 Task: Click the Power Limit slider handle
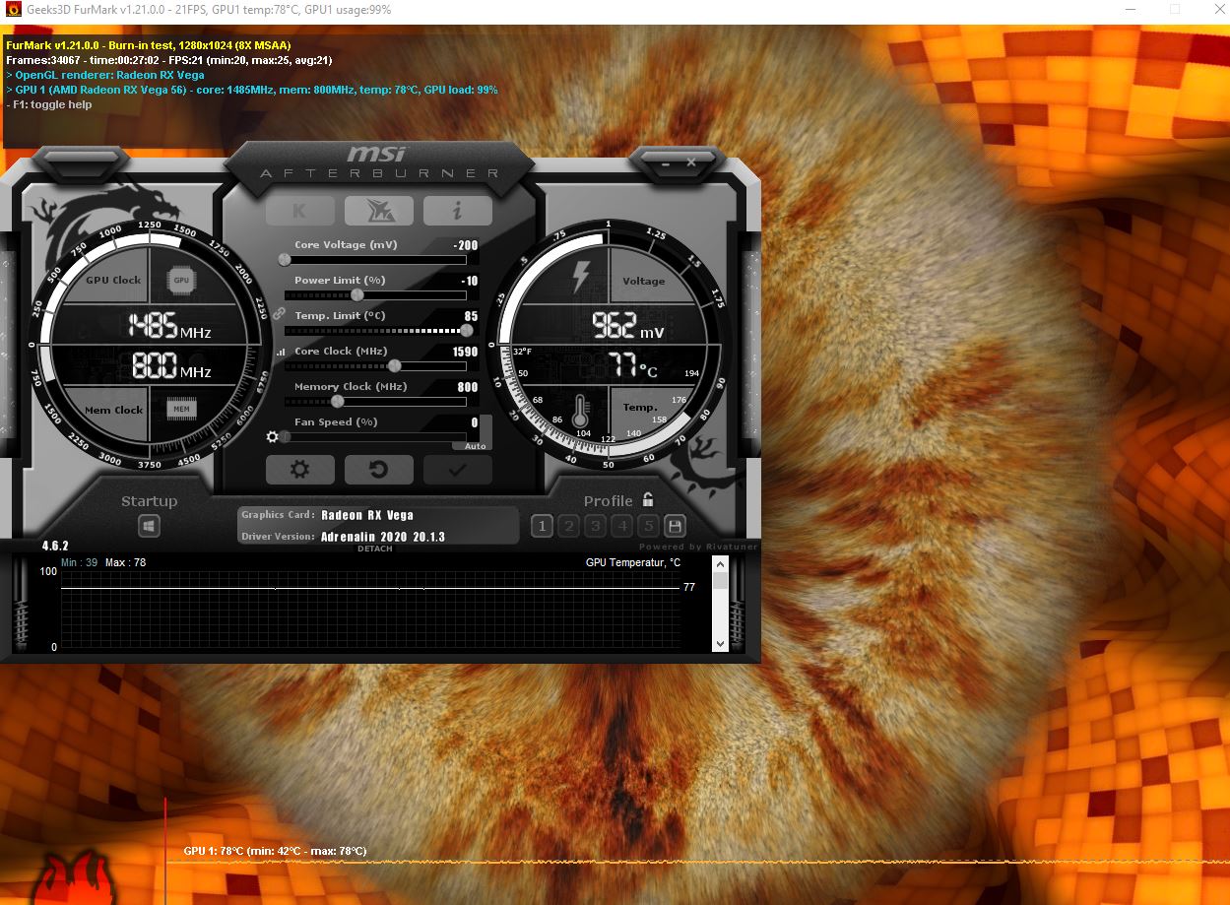(357, 295)
